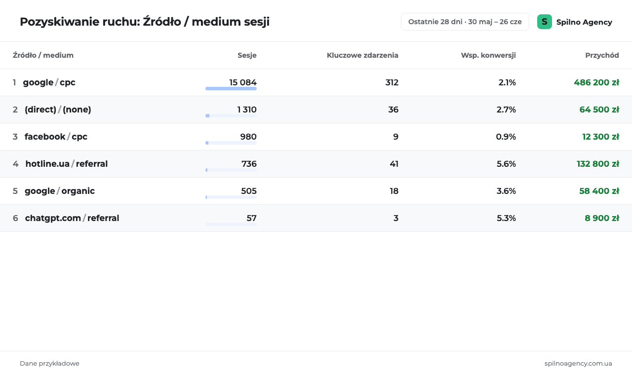Click the conversion rate 5.6%
This screenshot has width=632, height=375.
click(506, 164)
